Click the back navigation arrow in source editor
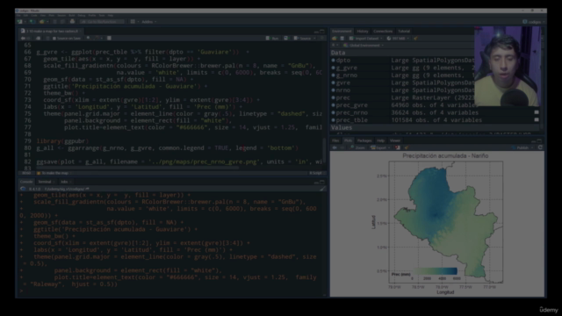This screenshot has height=316, width=562. click(x=23, y=38)
